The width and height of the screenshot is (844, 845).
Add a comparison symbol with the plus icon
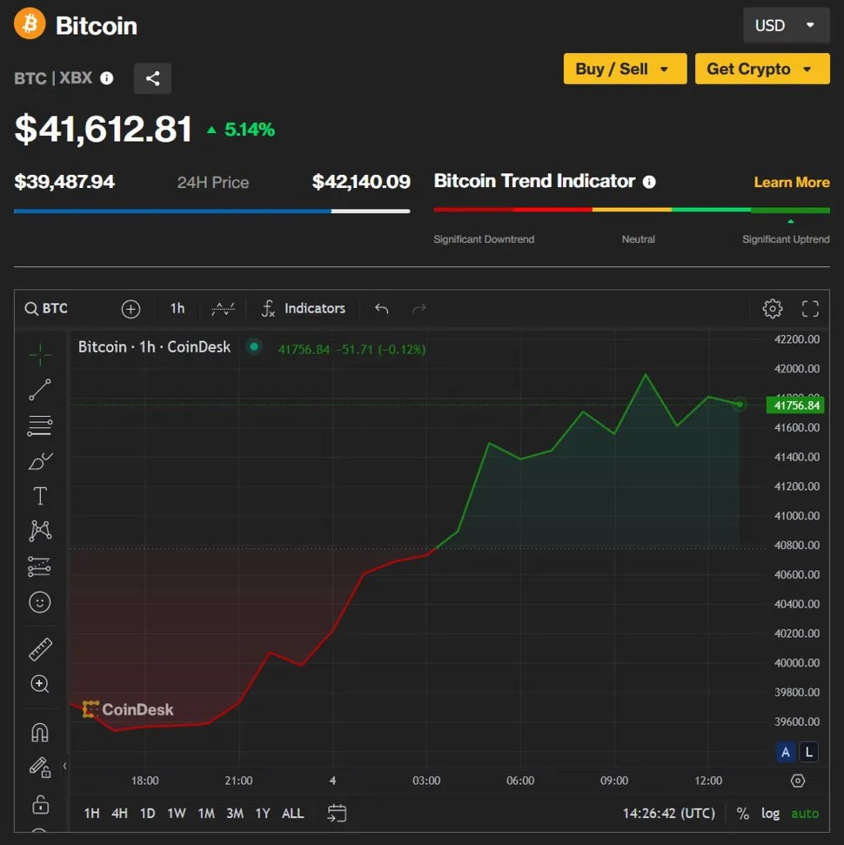click(131, 309)
